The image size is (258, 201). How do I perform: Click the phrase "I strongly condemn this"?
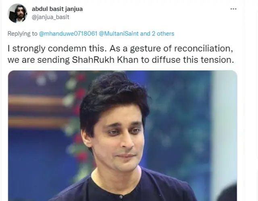click(56, 49)
